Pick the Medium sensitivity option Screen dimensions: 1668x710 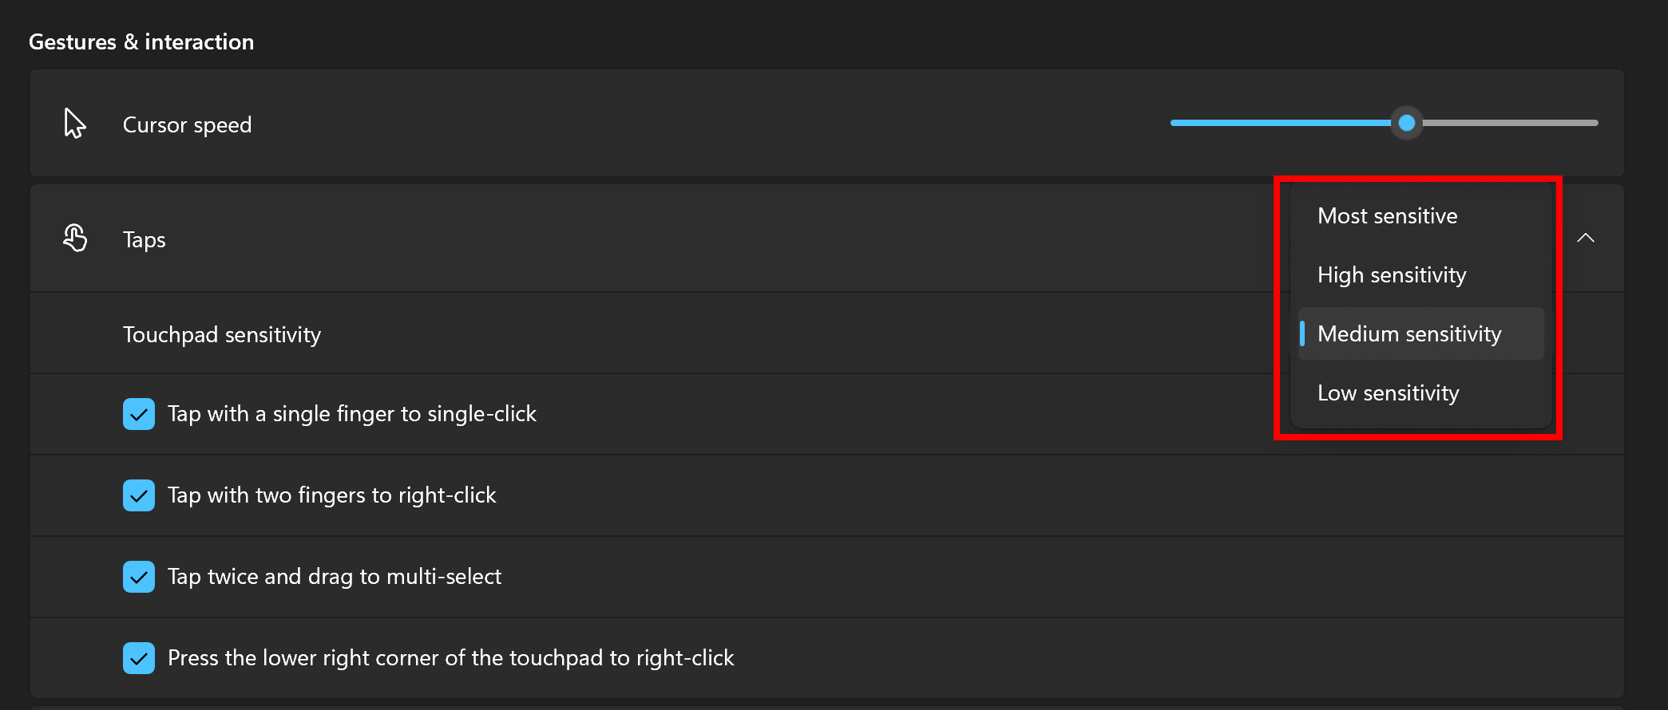1408,334
